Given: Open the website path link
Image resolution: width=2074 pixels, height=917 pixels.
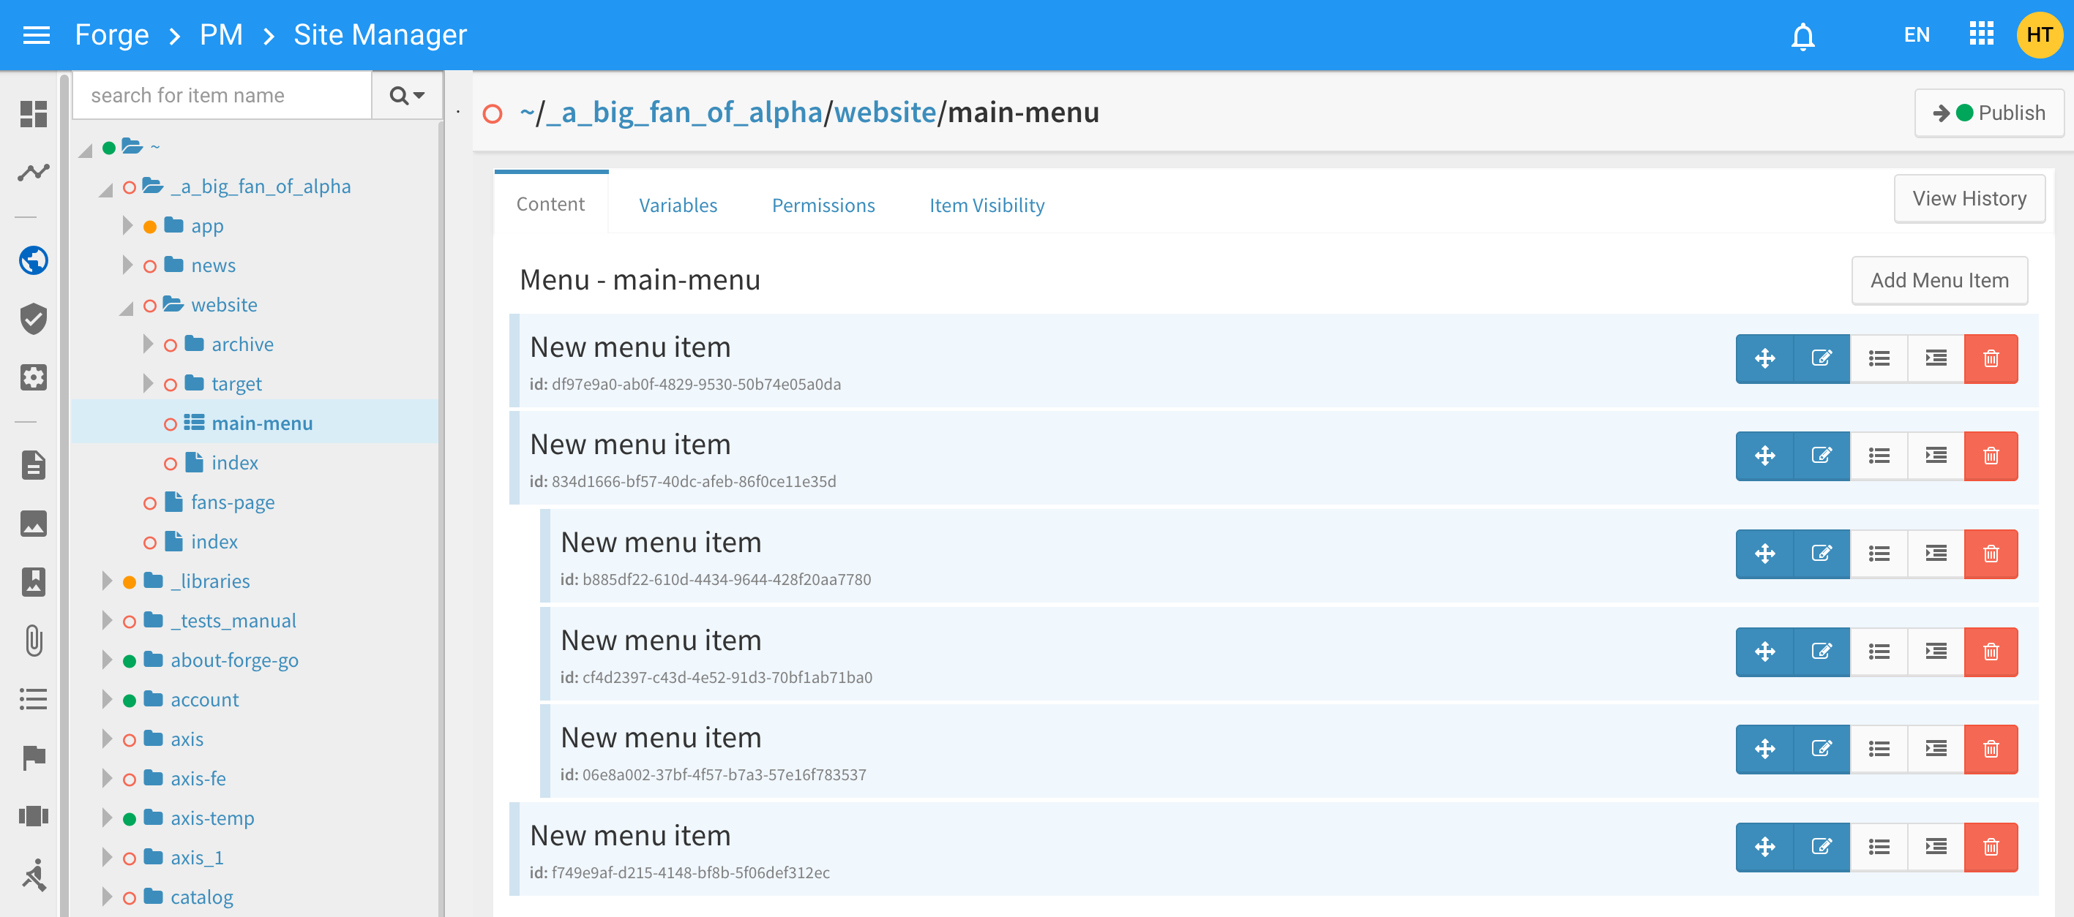Looking at the screenshot, I should 884,112.
